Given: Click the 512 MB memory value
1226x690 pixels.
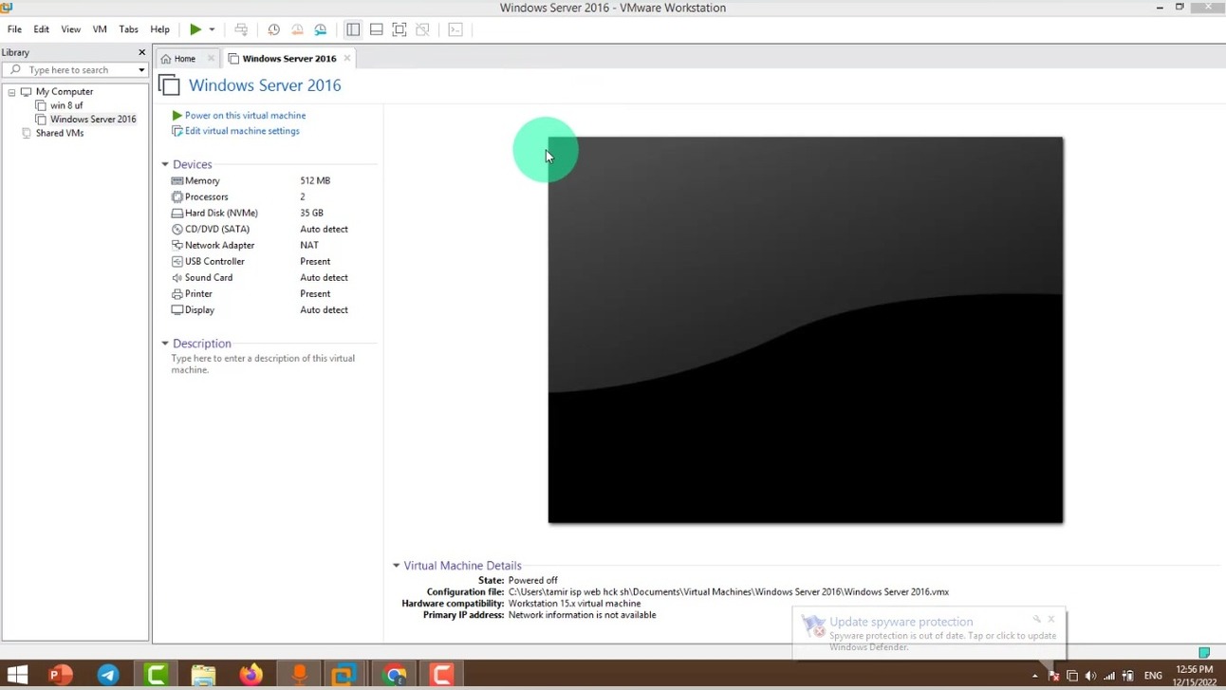Looking at the screenshot, I should coord(315,180).
